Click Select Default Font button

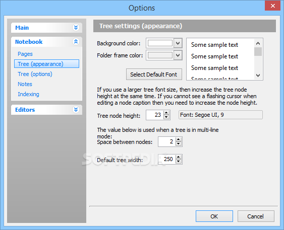(154, 74)
